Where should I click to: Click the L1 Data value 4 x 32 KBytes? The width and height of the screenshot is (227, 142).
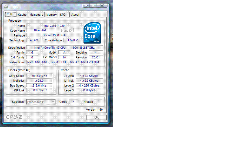point(89,76)
